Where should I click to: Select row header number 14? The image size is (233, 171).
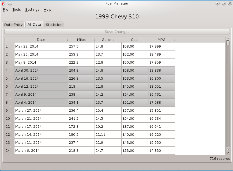click(10, 150)
